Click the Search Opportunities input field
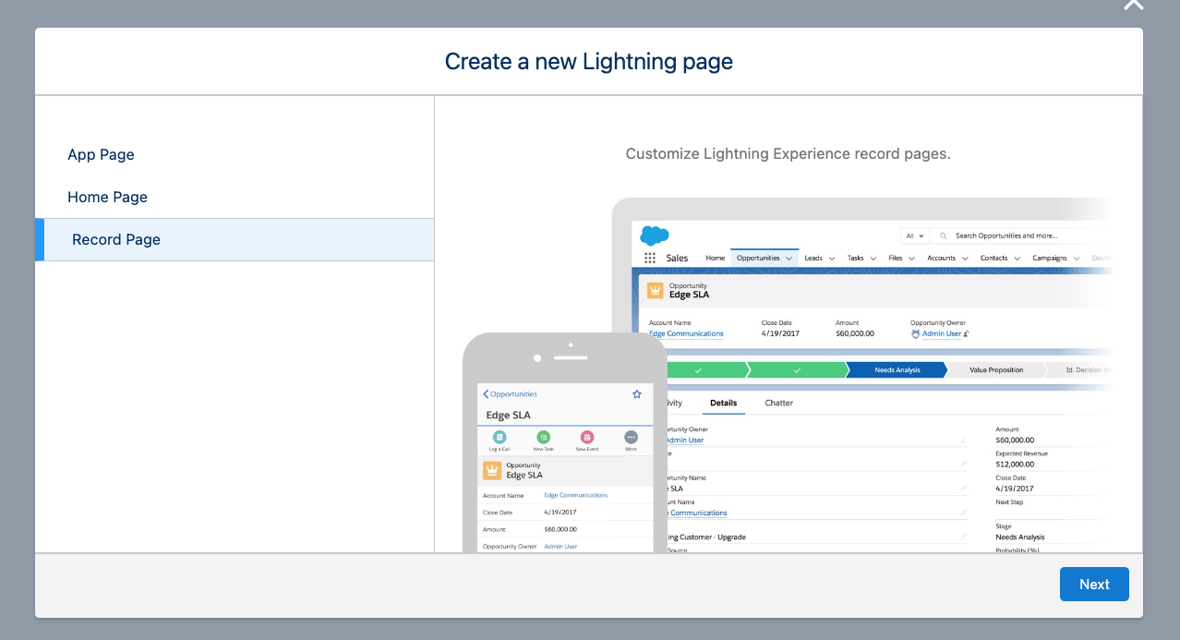The height and width of the screenshot is (640, 1180). [x=1016, y=235]
